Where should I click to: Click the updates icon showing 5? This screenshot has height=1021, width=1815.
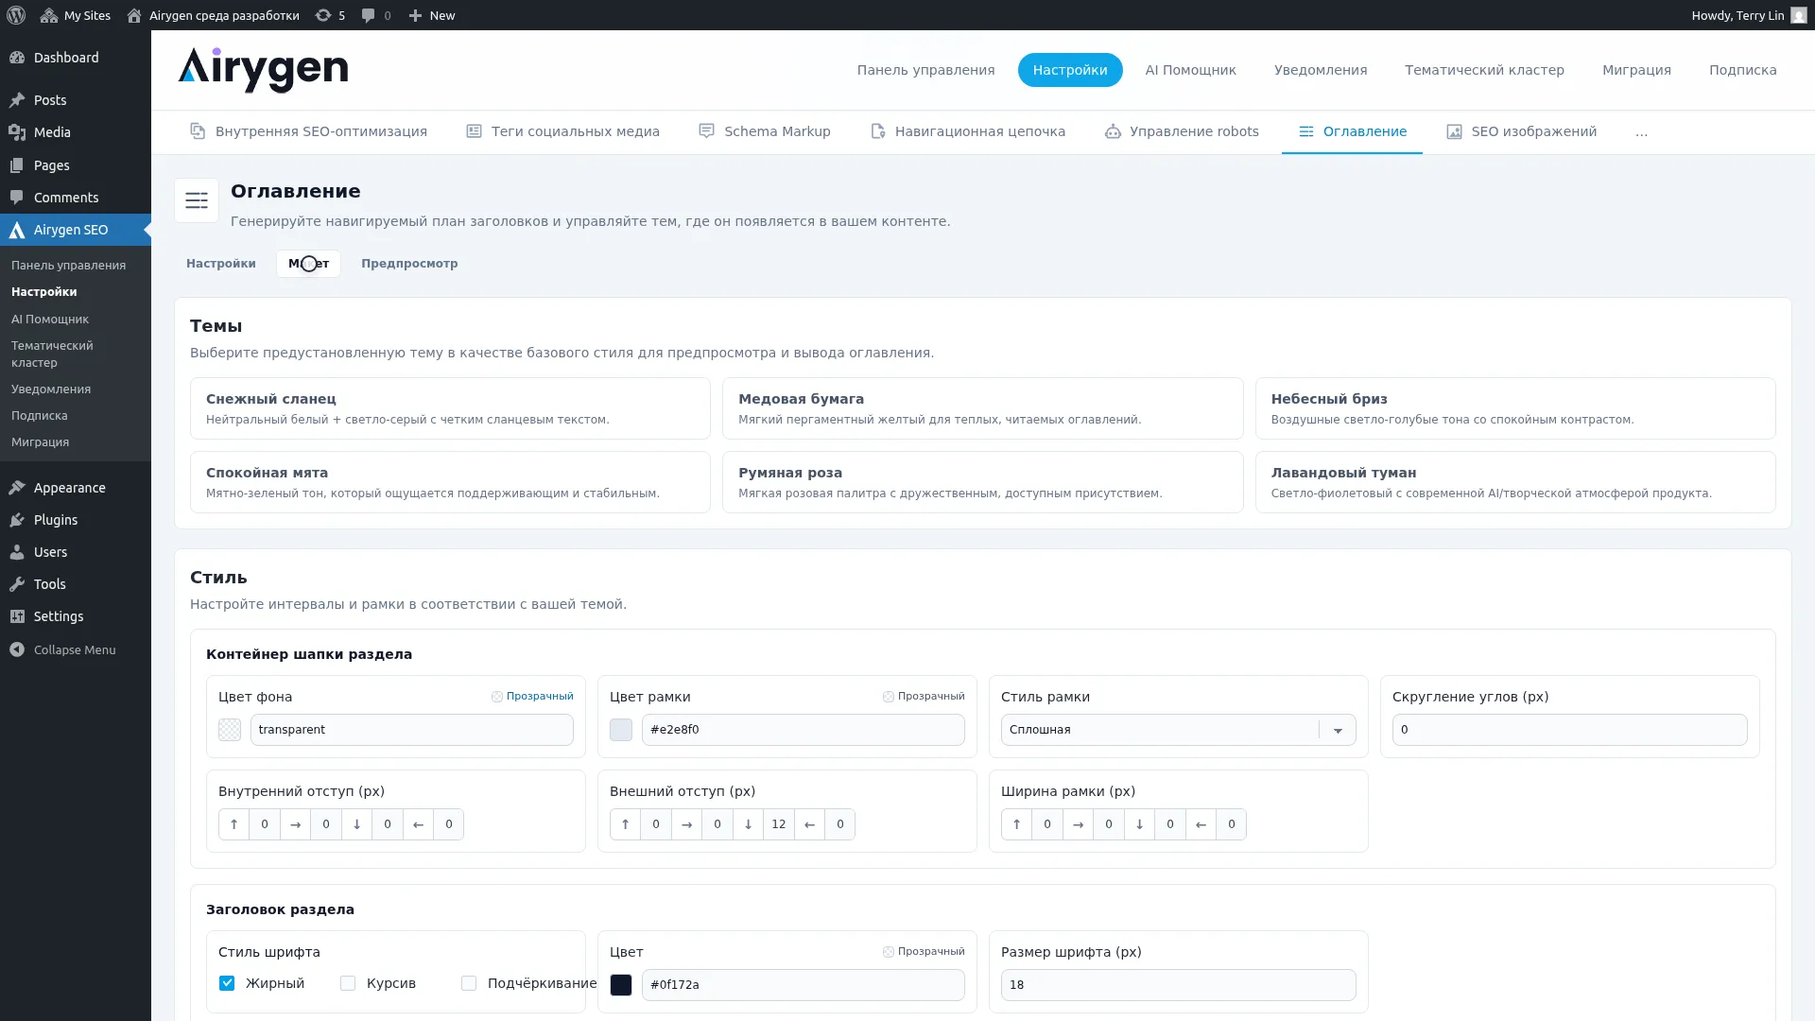click(x=330, y=15)
